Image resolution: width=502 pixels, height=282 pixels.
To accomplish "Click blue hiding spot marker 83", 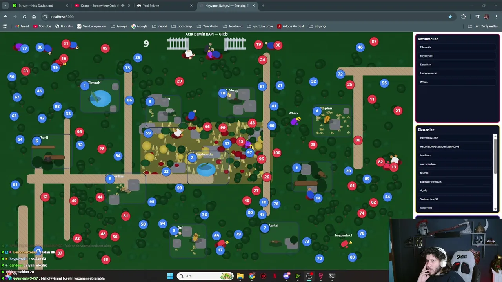I will tap(352, 257).
